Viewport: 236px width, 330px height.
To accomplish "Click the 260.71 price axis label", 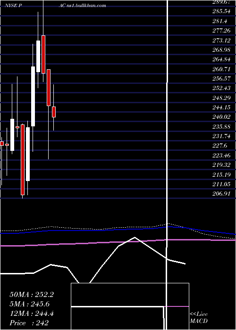I will (x=221, y=69).
